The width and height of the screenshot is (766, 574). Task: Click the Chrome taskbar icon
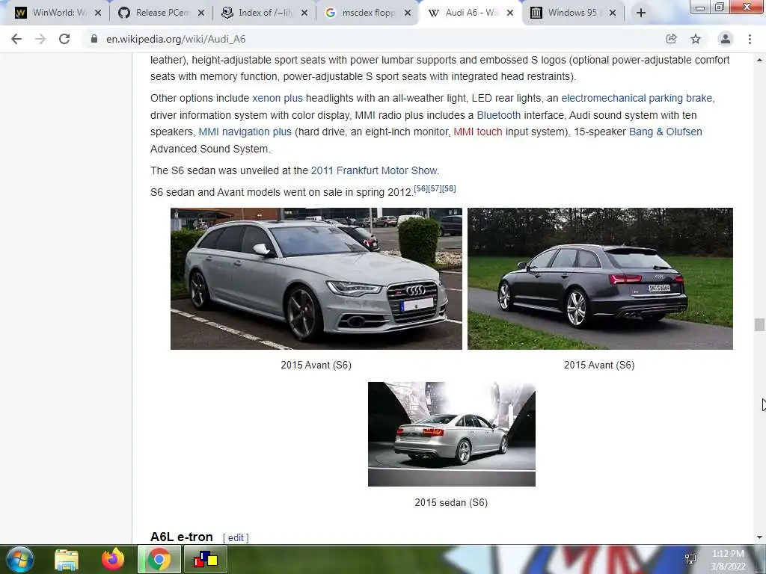pos(159,559)
